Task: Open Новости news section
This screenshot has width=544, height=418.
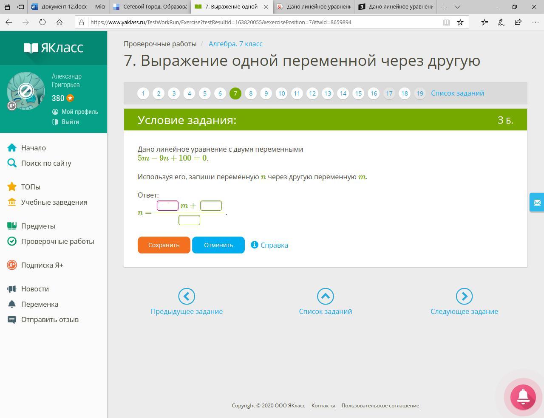Action: coord(35,289)
